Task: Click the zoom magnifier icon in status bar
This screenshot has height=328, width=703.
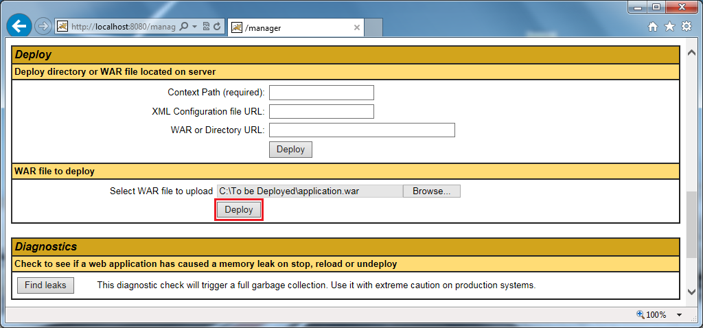Action: pyautogui.click(x=641, y=314)
